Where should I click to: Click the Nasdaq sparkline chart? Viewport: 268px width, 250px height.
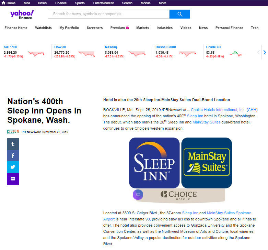click(x=137, y=54)
